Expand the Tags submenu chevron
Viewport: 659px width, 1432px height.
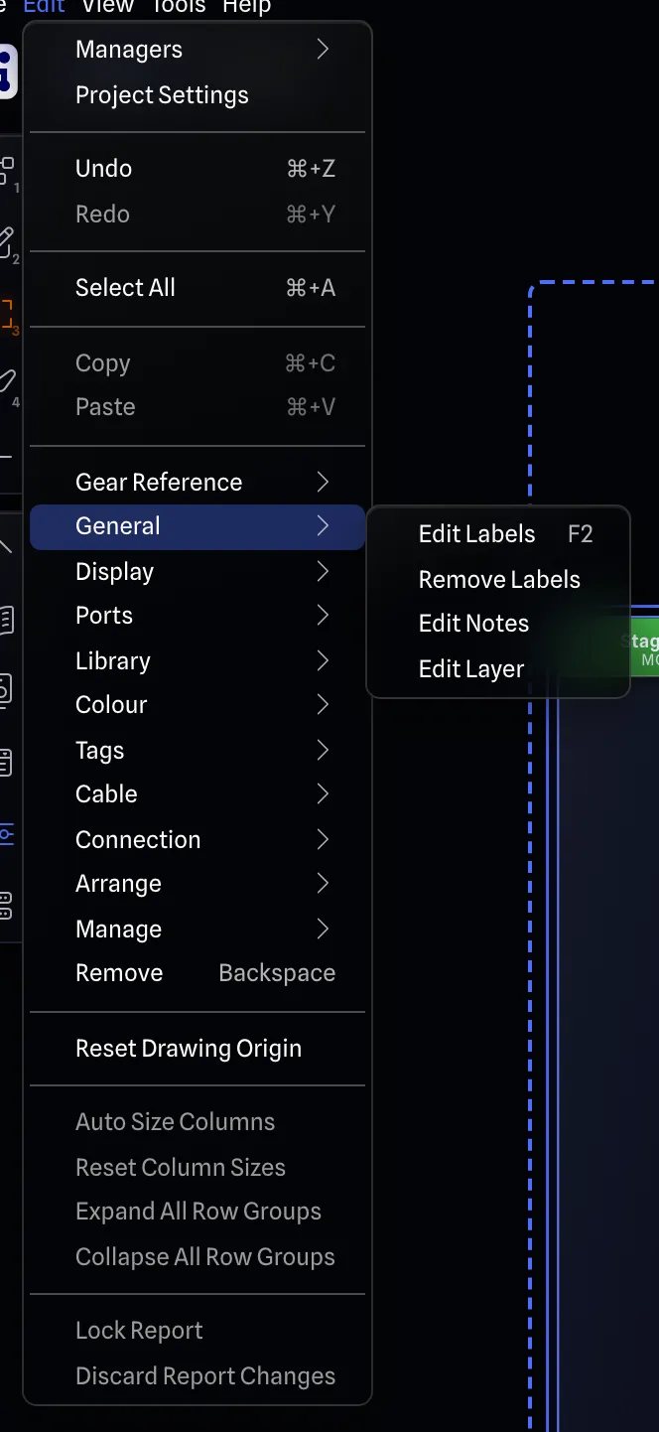323,750
